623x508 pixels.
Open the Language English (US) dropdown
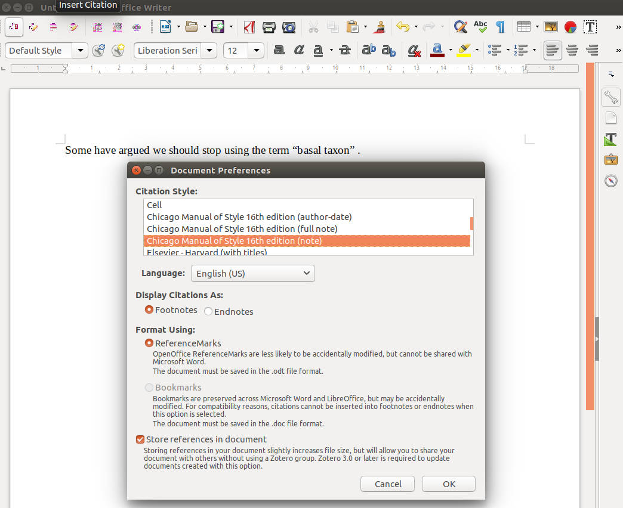[252, 273]
